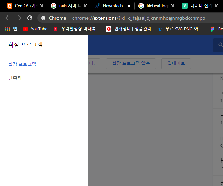Image resolution: width=223 pixels, height=186 pixels.
Task: Click the browser forward arrow
Action: [x=19, y=18]
